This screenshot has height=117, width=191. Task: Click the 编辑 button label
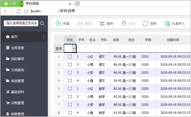click(x=88, y=24)
